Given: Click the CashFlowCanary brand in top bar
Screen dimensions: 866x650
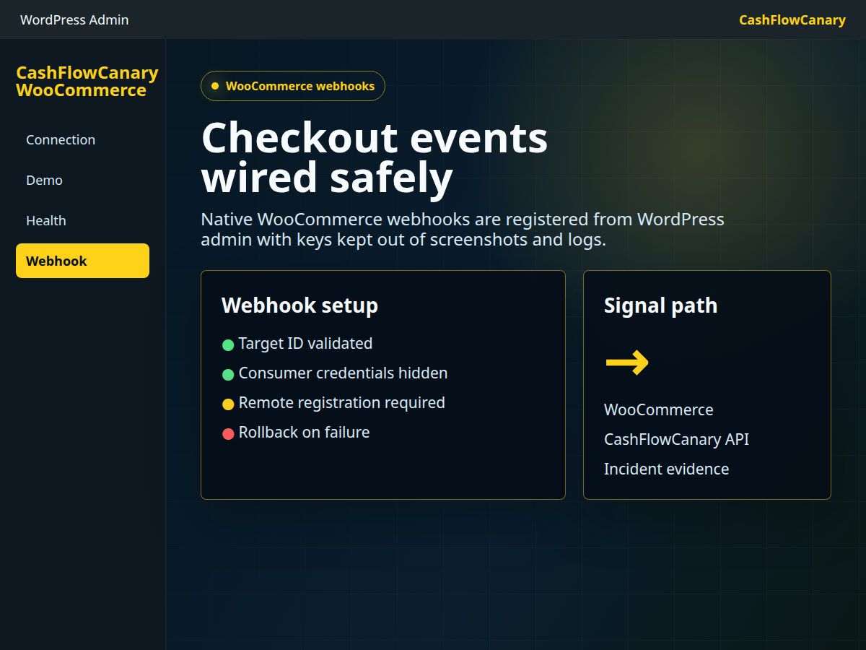Looking at the screenshot, I should [x=792, y=19].
